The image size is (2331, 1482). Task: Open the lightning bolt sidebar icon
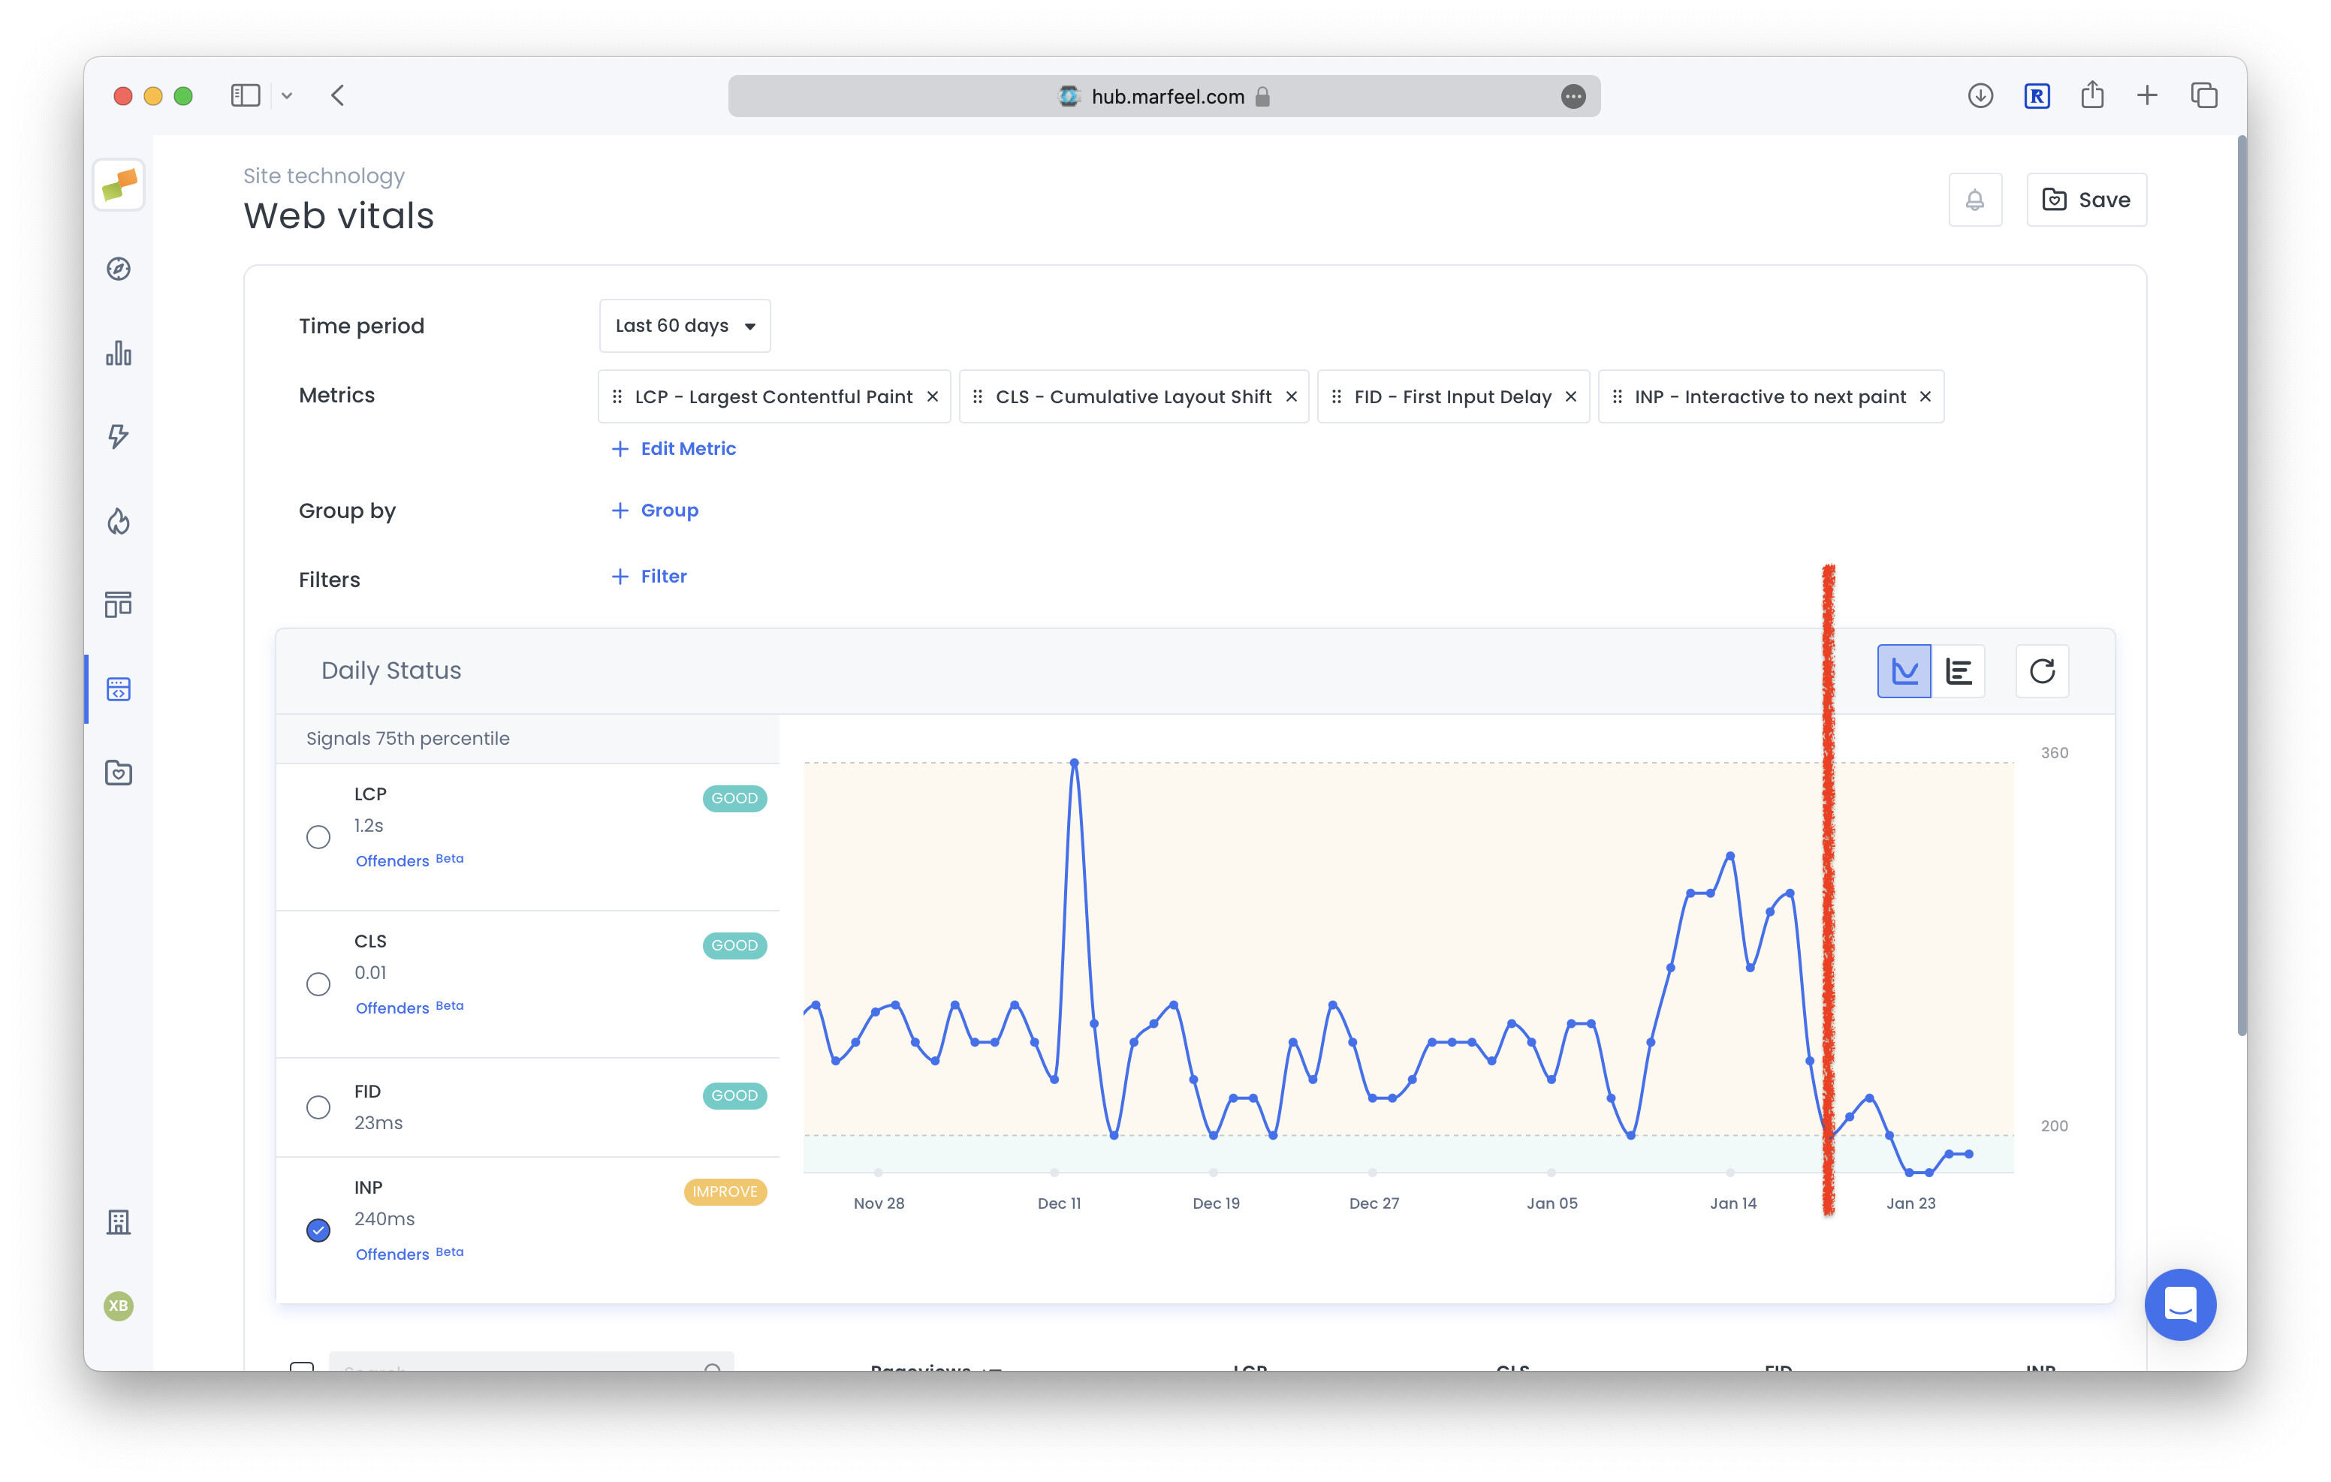pyautogui.click(x=118, y=436)
